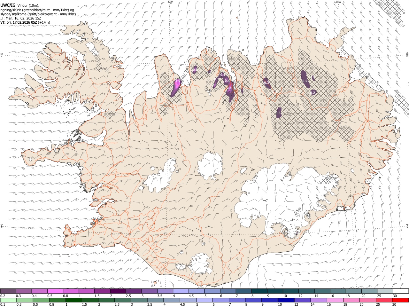Pick upper legend swatch starting at 1.5
This screenshot has height=307, width=409.
102,291
